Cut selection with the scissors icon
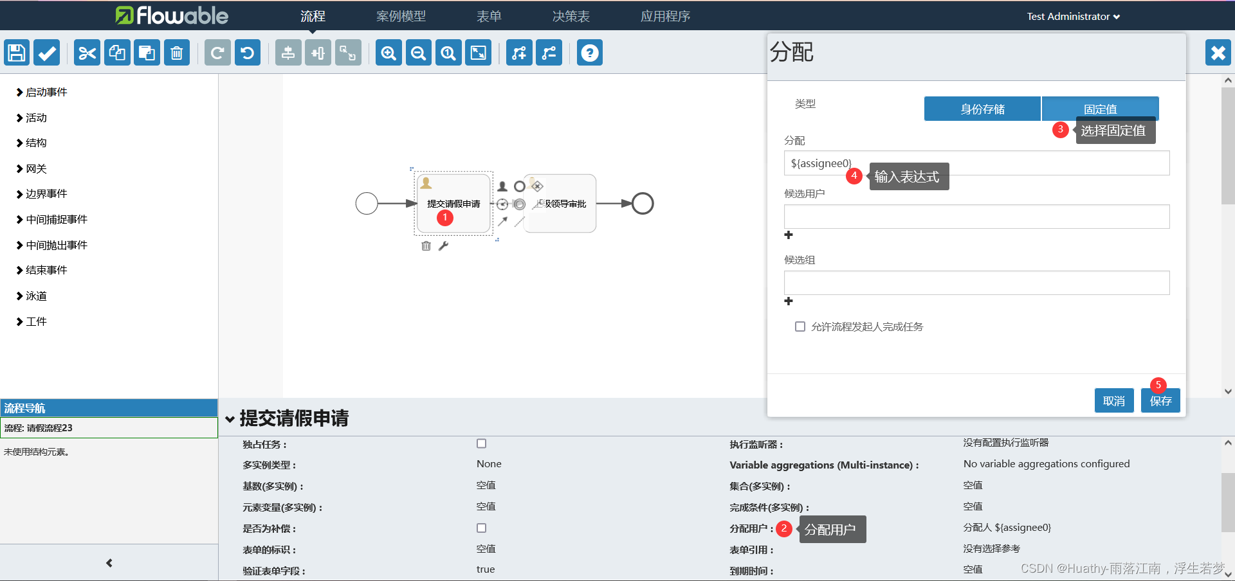The height and width of the screenshot is (581, 1235). tap(87, 53)
